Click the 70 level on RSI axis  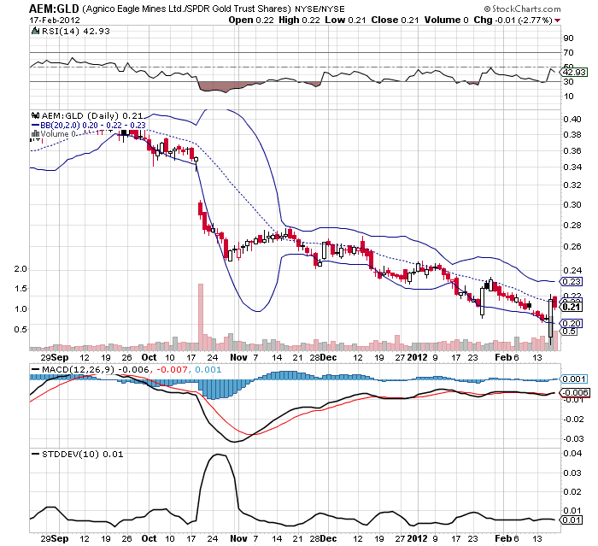[x=568, y=53]
